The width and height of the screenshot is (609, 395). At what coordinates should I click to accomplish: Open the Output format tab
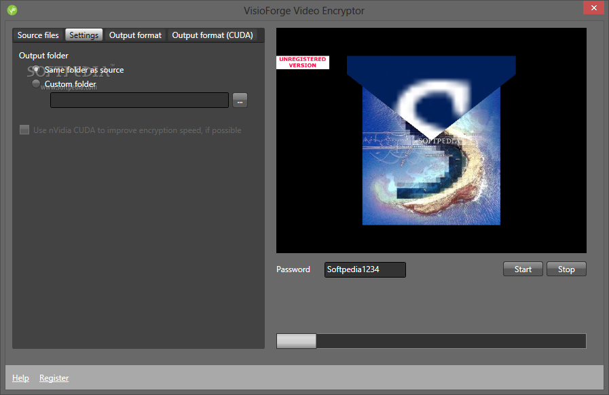(x=135, y=35)
